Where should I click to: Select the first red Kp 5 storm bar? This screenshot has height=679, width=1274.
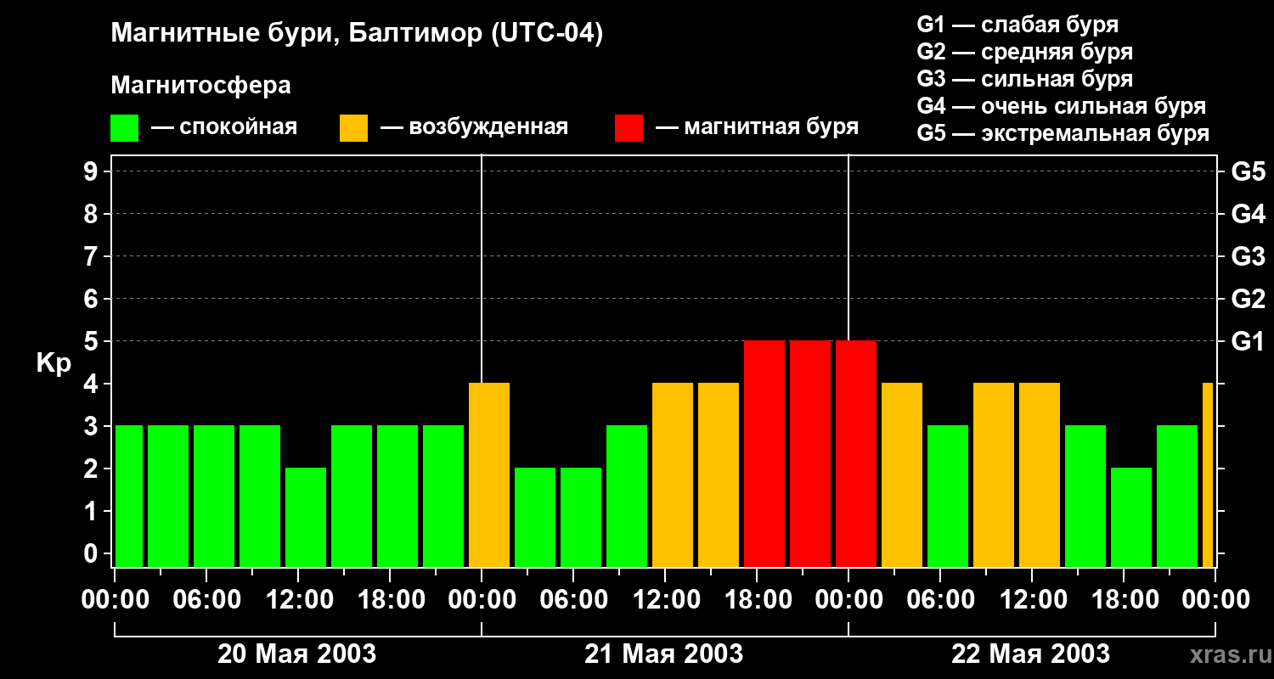pyautogui.click(x=764, y=454)
